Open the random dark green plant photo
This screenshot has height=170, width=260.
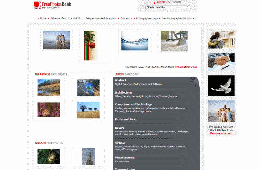point(49,156)
